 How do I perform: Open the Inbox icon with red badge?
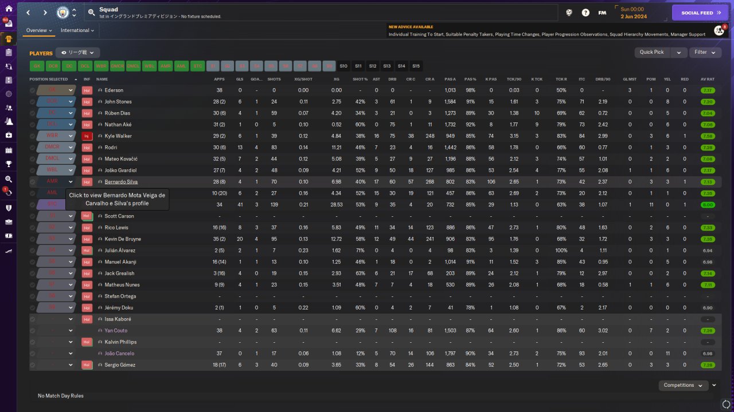point(8,23)
